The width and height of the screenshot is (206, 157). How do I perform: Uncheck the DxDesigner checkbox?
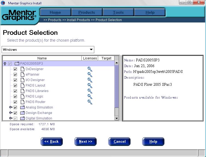(15, 69)
